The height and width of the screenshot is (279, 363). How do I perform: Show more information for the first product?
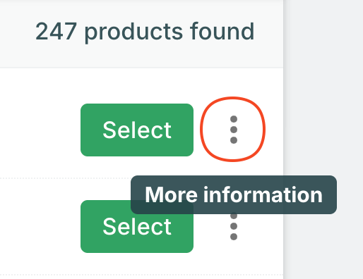233,130
